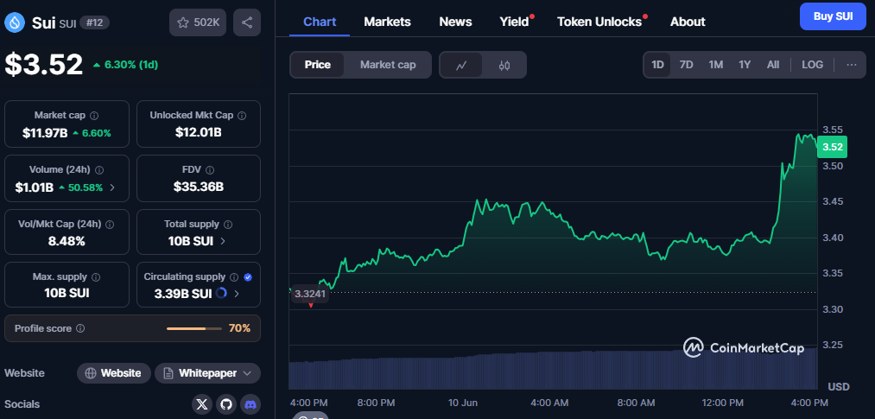This screenshot has height=419, width=875.
Task: Open the Discord social link
Action: coord(250,404)
